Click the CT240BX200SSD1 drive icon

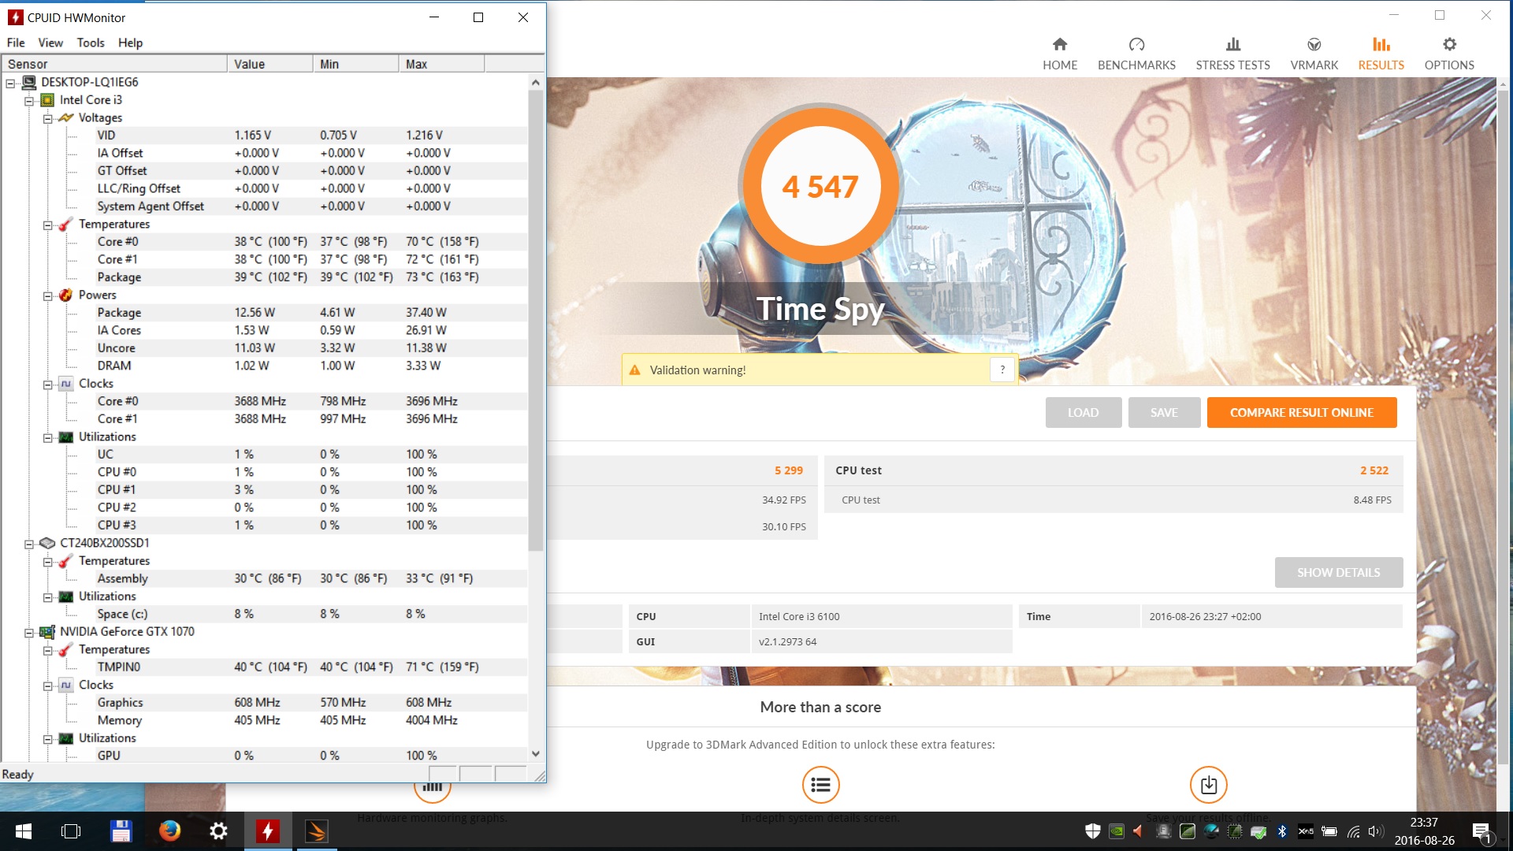pyautogui.click(x=47, y=543)
